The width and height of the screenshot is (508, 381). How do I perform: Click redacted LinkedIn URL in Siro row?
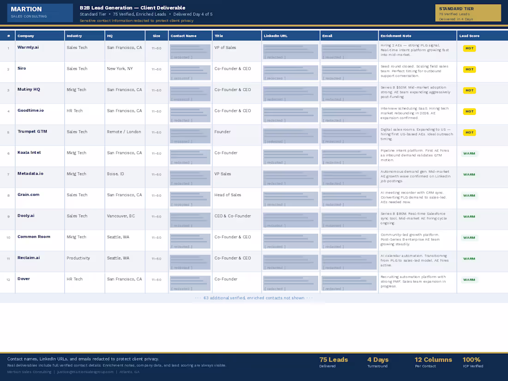pyautogui.click(x=290, y=73)
